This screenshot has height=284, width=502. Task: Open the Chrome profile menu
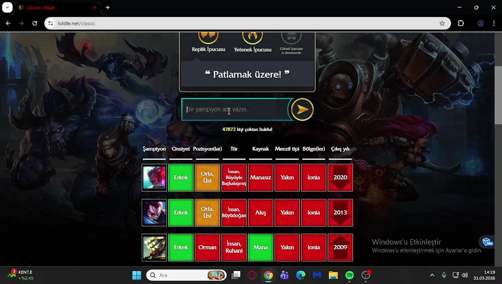480,23
